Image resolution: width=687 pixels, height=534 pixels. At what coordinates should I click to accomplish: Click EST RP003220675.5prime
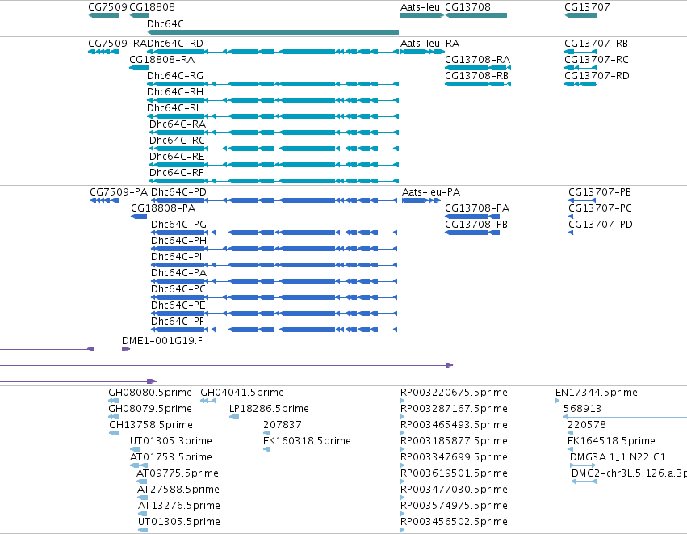tap(454, 393)
